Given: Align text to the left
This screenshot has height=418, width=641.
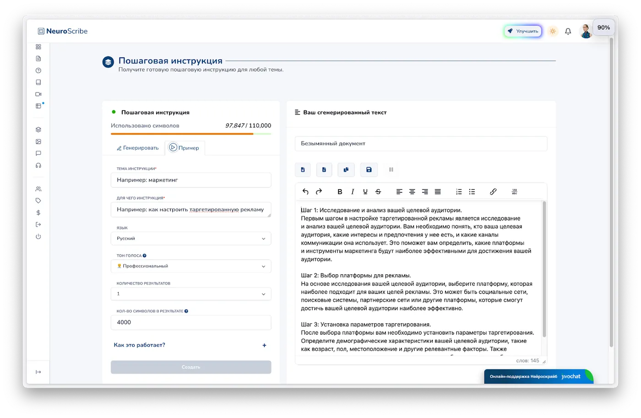Looking at the screenshot, I should click(x=399, y=192).
